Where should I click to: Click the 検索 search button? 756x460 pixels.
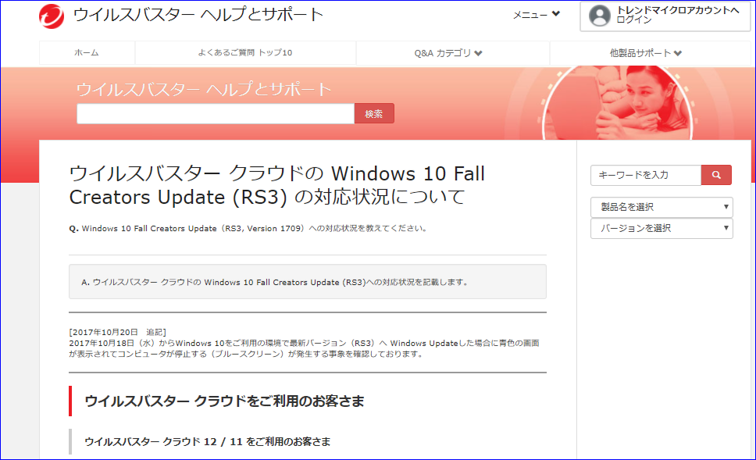pyautogui.click(x=374, y=112)
